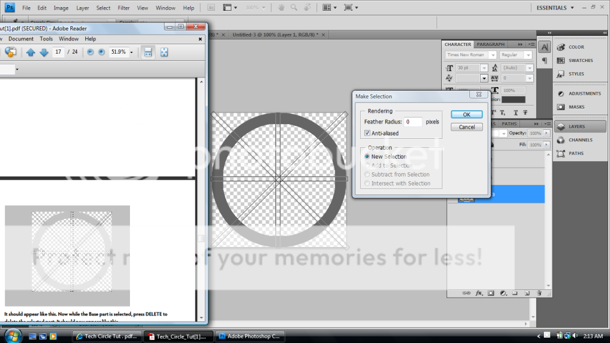
Task: Open the Swatches panel icon
Action: tap(561, 60)
